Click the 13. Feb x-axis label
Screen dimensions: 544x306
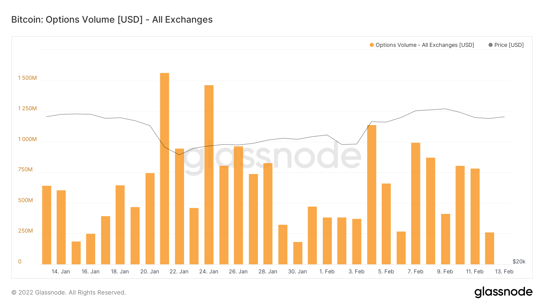504,272
